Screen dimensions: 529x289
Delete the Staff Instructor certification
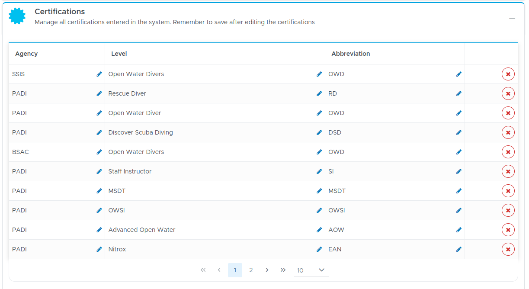pyautogui.click(x=508, y=171)
